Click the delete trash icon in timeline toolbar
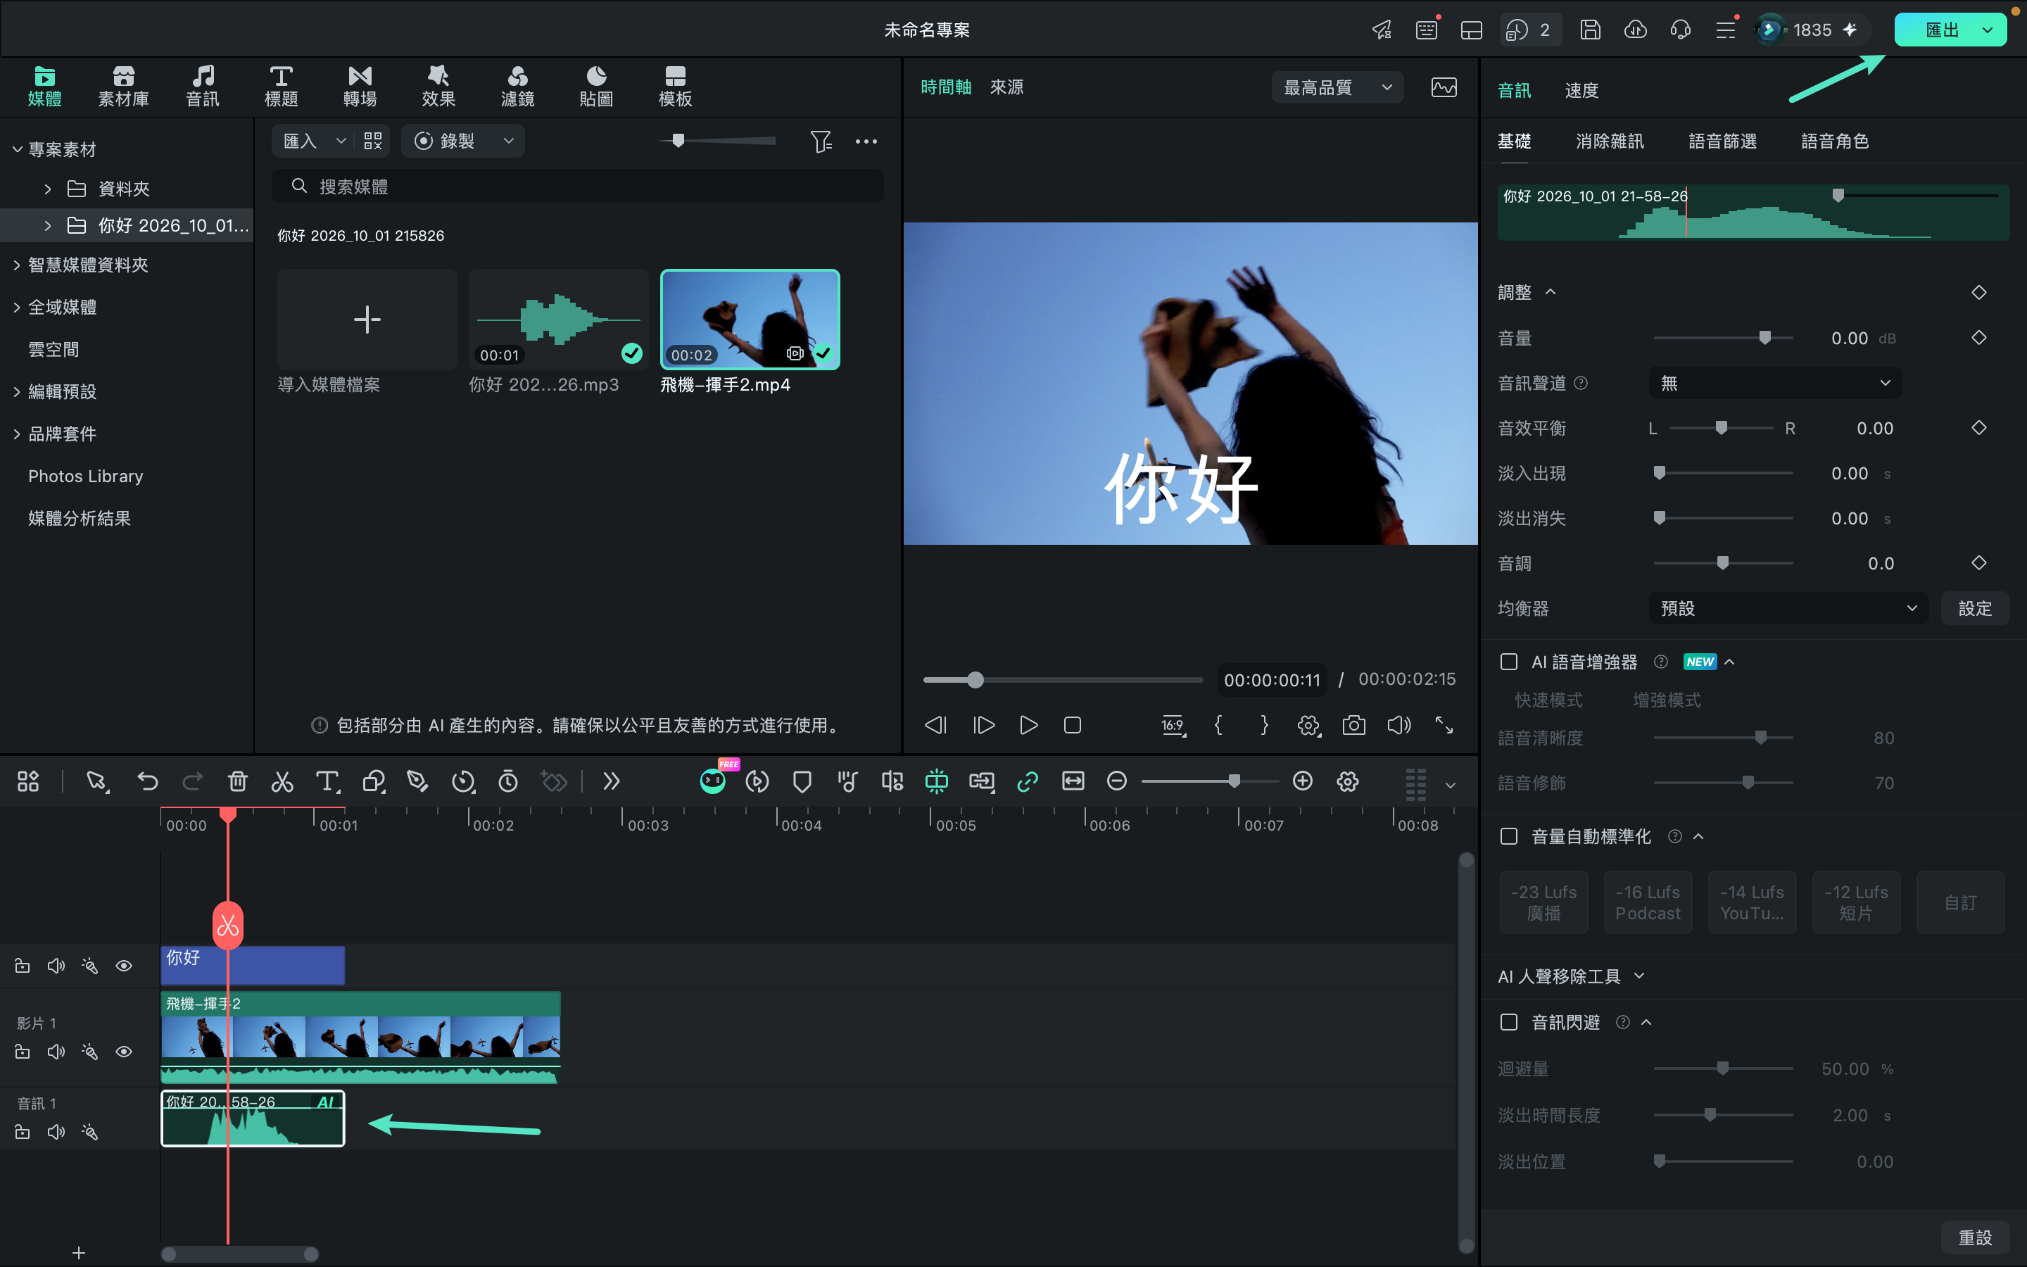 (238, 782)
